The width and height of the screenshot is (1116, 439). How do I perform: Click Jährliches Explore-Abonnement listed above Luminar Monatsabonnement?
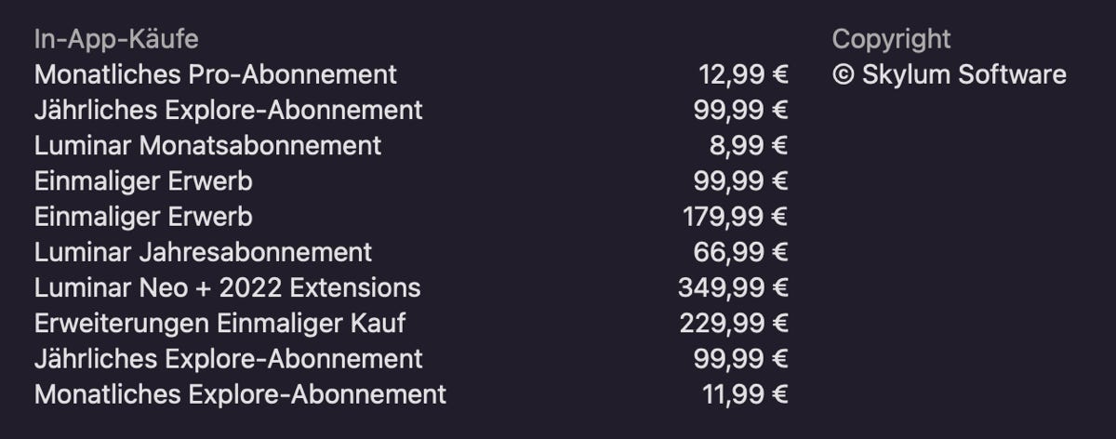[228, 110]
